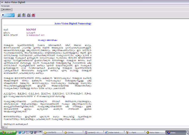Click the fourth quick launch monitor icon
This screenshot has width=189, height=135.
pyautogui.click(x=31, y=133)
